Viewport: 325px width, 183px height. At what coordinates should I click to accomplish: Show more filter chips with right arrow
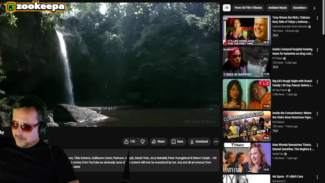(314, 8)
